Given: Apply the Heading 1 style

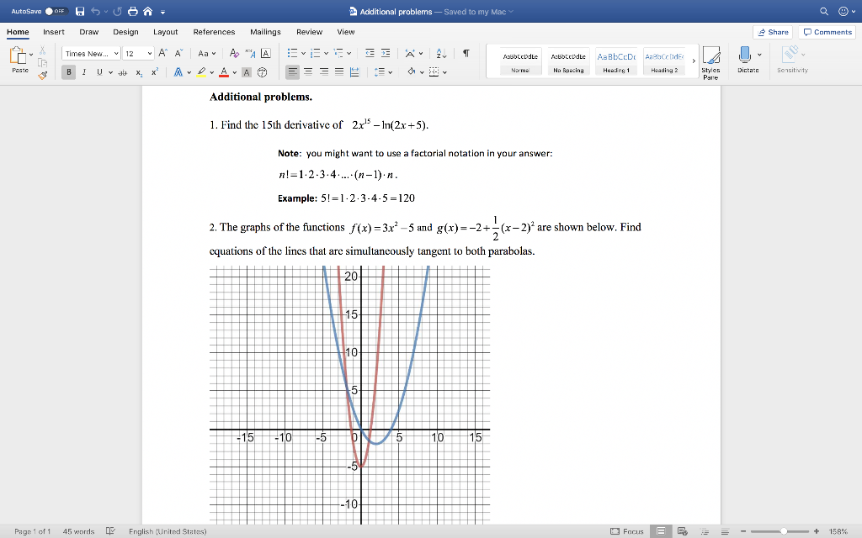Looking at the screenshot, I should click(x=616, y=61).
